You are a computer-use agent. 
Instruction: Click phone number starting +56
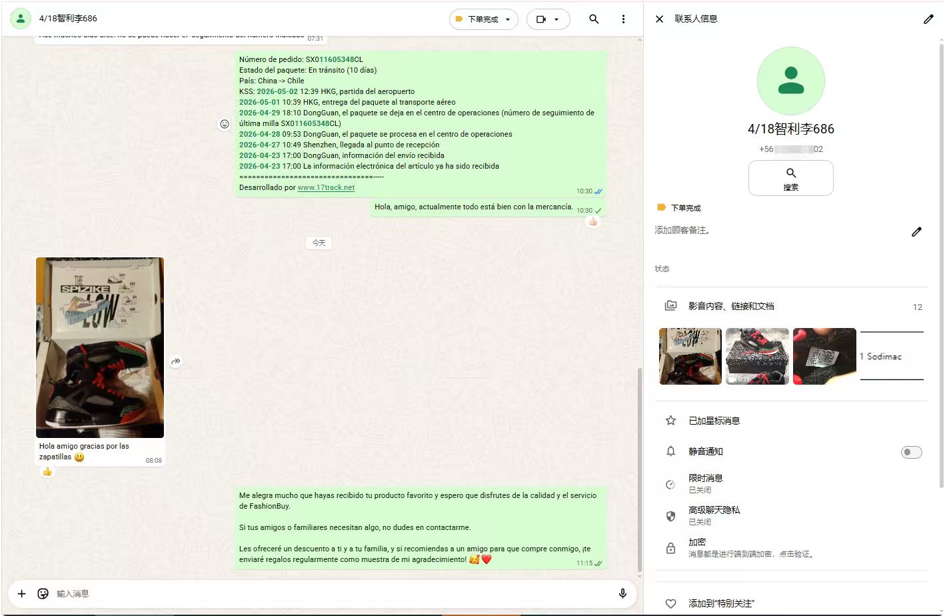(791, 149)
